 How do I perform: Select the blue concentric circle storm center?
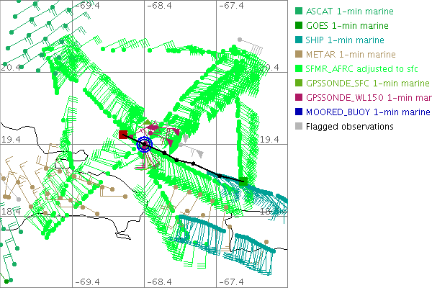click(x=145, y=145)
